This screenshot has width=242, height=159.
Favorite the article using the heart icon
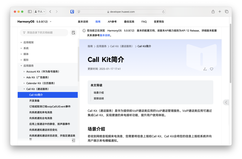tap(211, 69)
